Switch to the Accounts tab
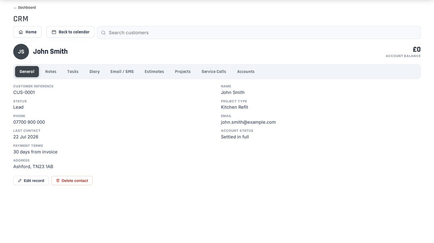 pyautogui.click(x=246, y=72)
